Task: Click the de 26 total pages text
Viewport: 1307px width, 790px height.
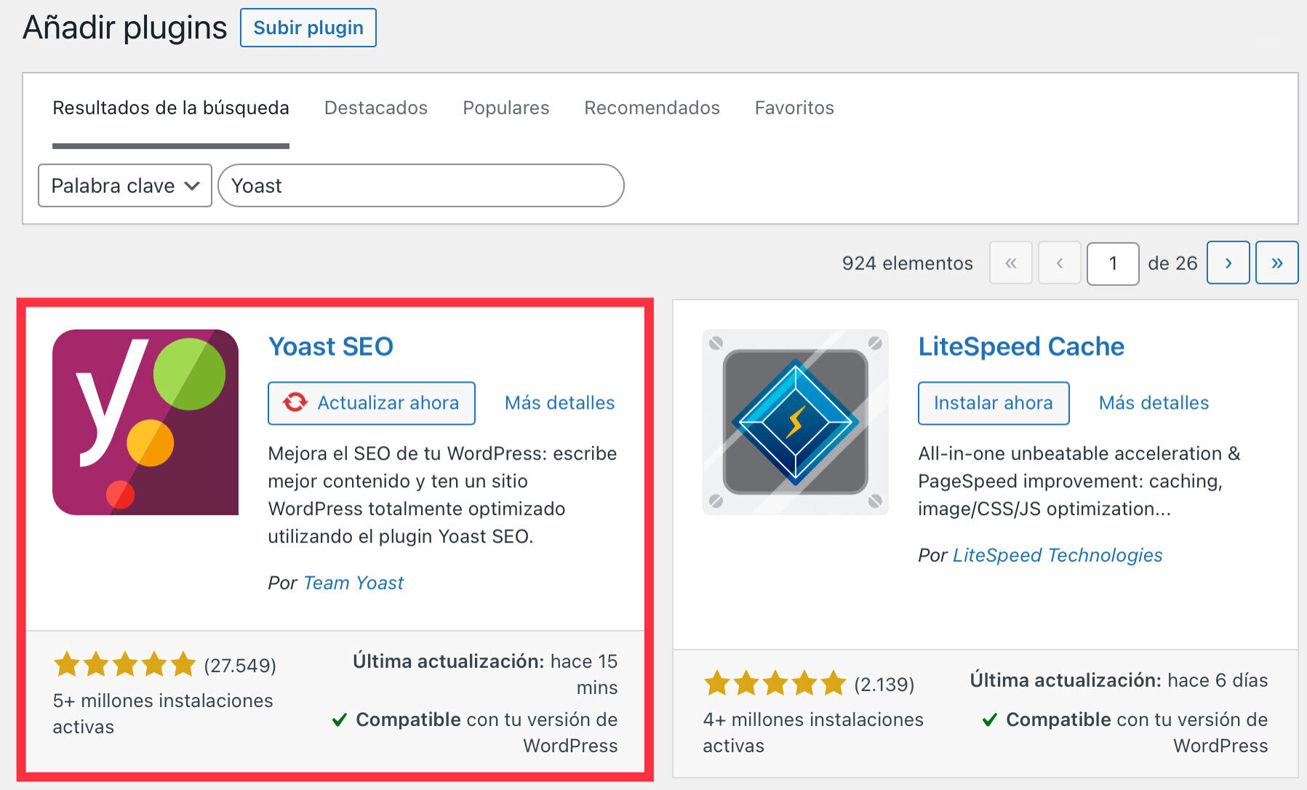Action: pos(1172,263)
